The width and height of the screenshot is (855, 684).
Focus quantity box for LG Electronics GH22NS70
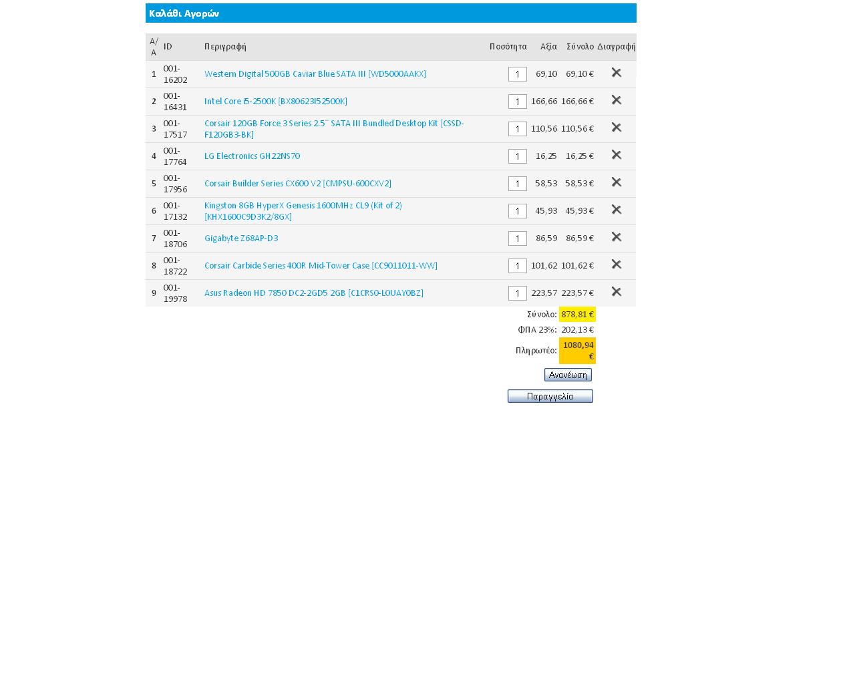518,156
